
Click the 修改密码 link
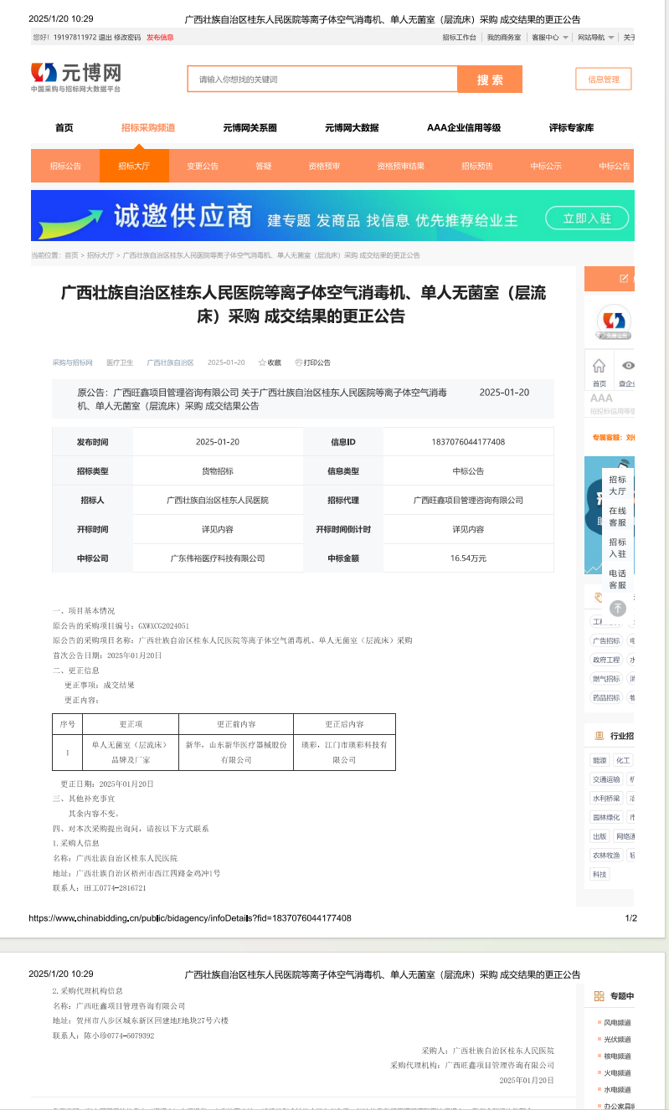coord(127,37)
